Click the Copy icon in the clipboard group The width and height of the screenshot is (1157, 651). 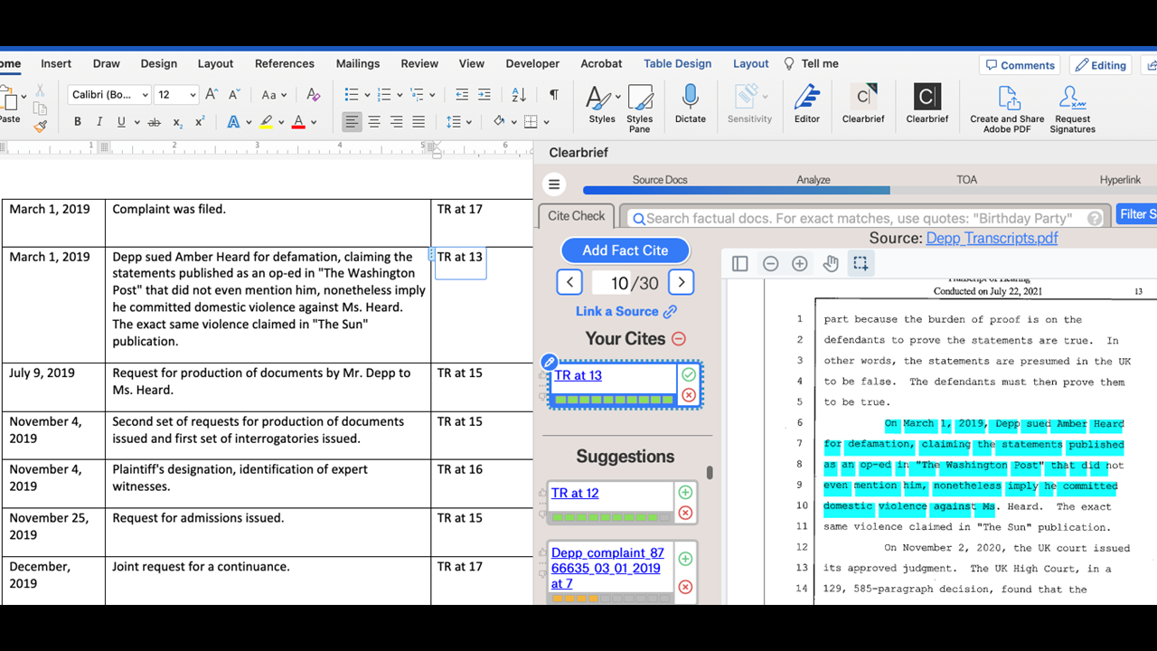(x=40, y=108)
